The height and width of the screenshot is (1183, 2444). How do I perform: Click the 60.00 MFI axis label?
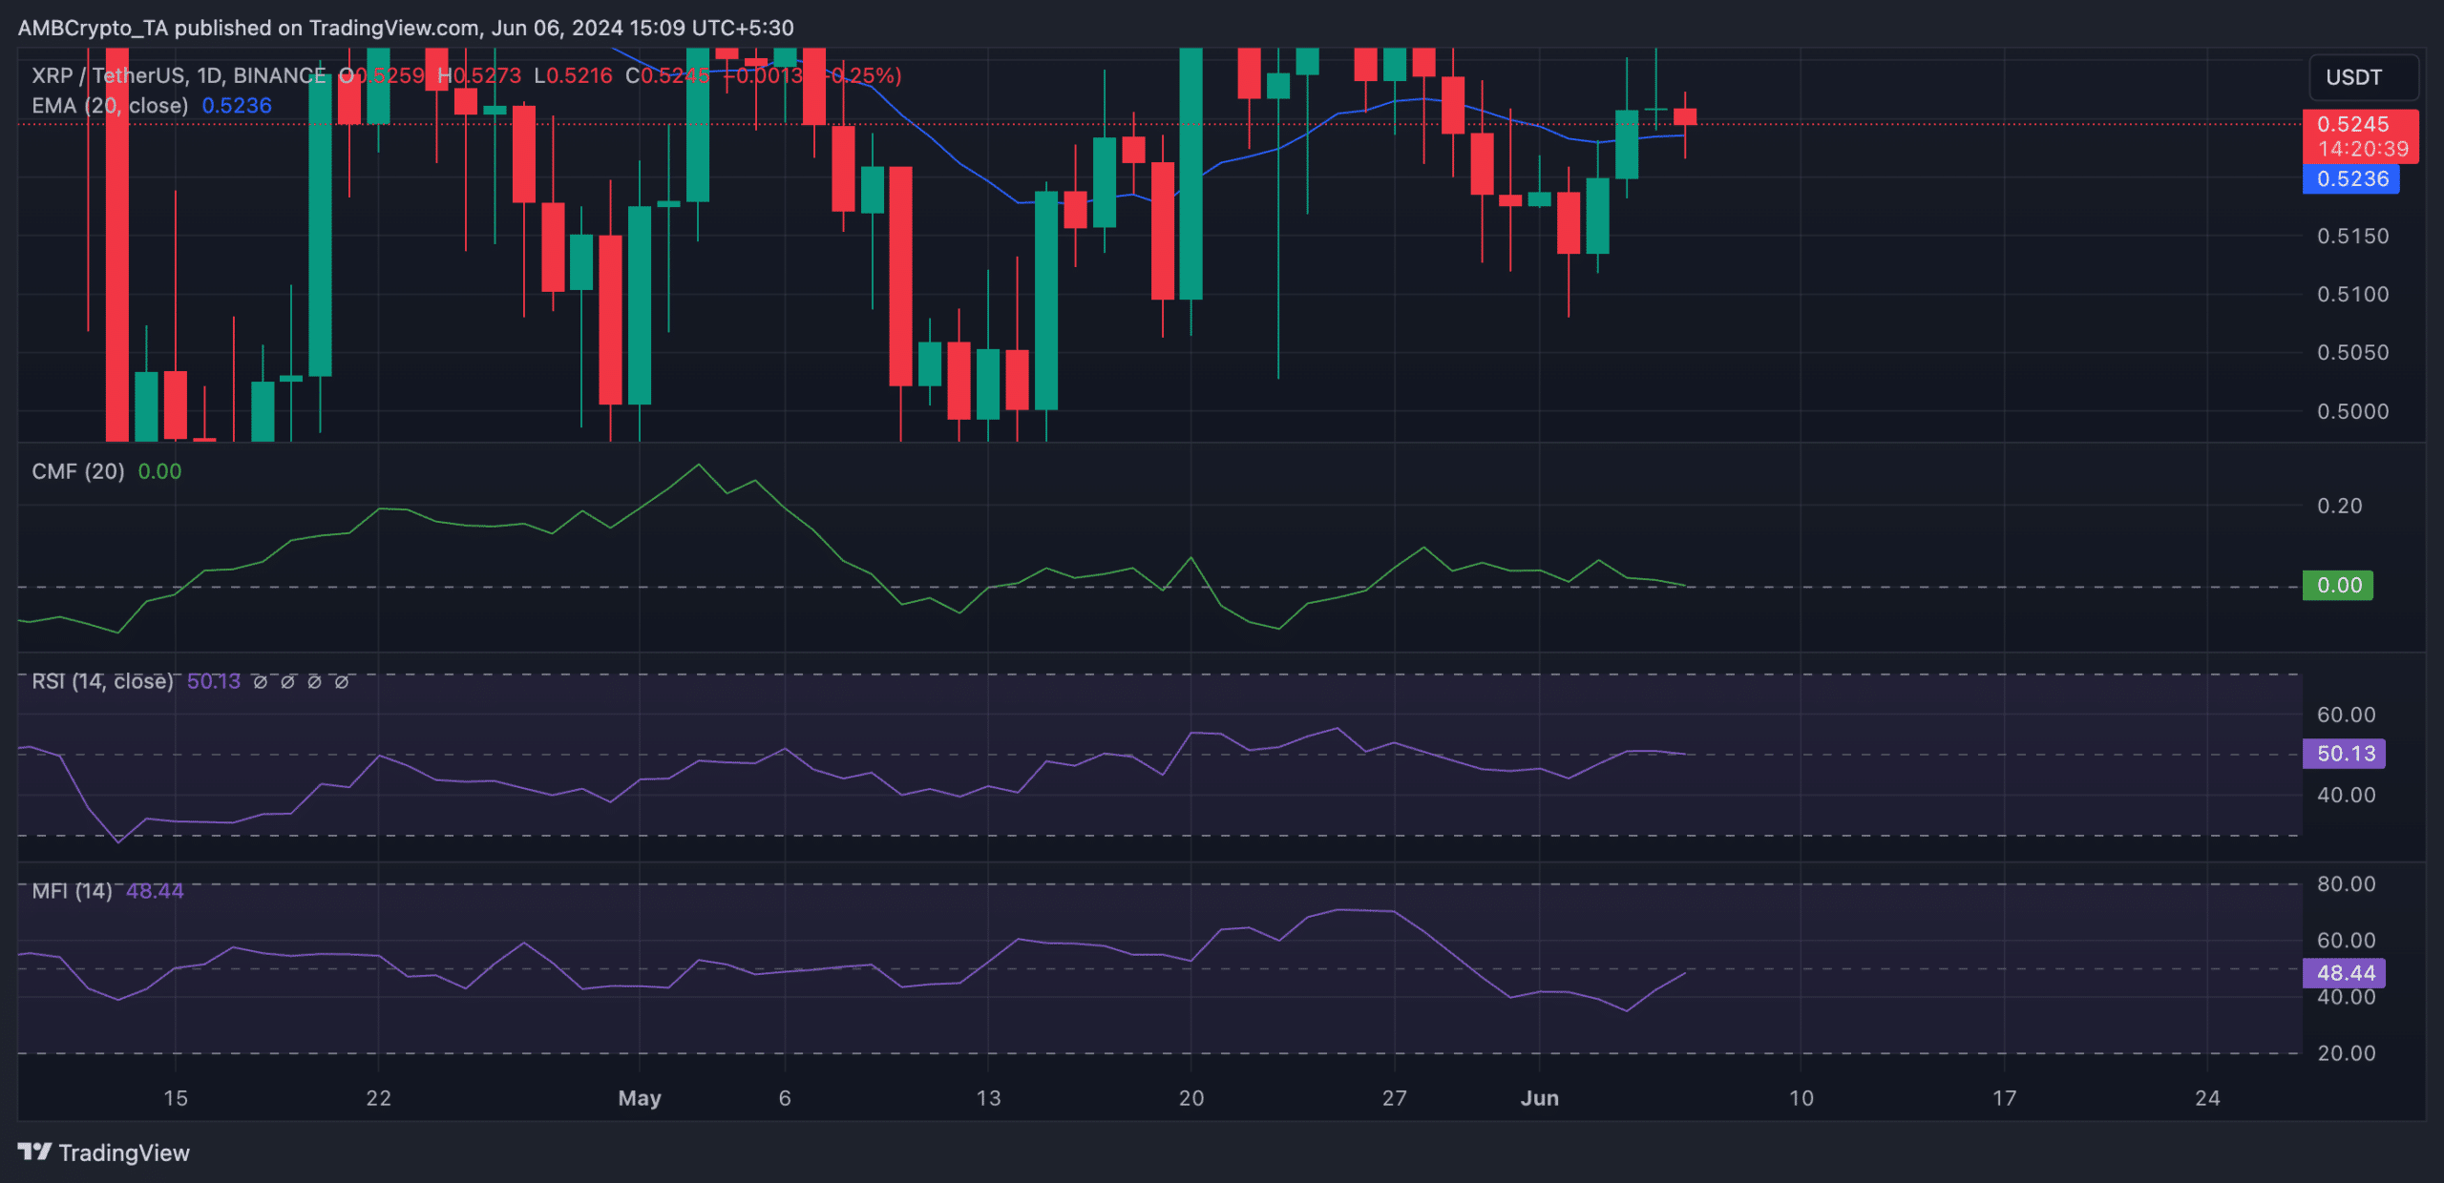[2347, 940]
